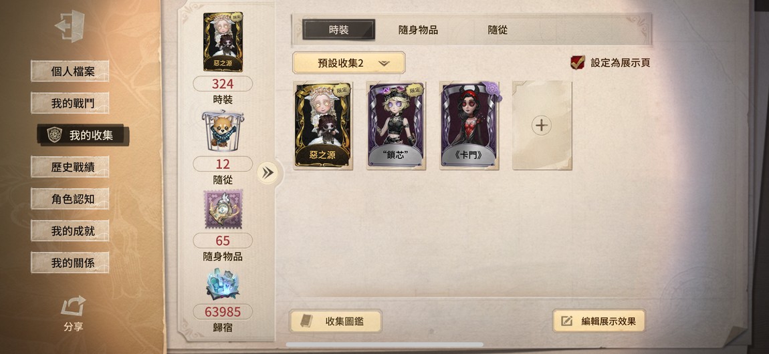Screen dimensions: 769x354
Task: Expand panel with double-arrow button
Action: pos(267,172)
